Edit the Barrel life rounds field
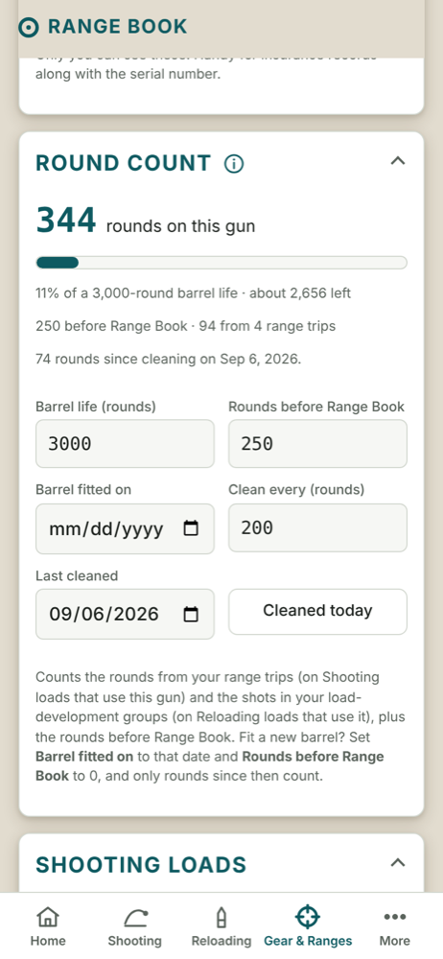 pyautogui.click(x=125, y=443)
